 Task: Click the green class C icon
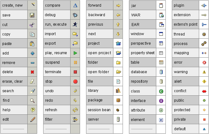pos(161,91)
